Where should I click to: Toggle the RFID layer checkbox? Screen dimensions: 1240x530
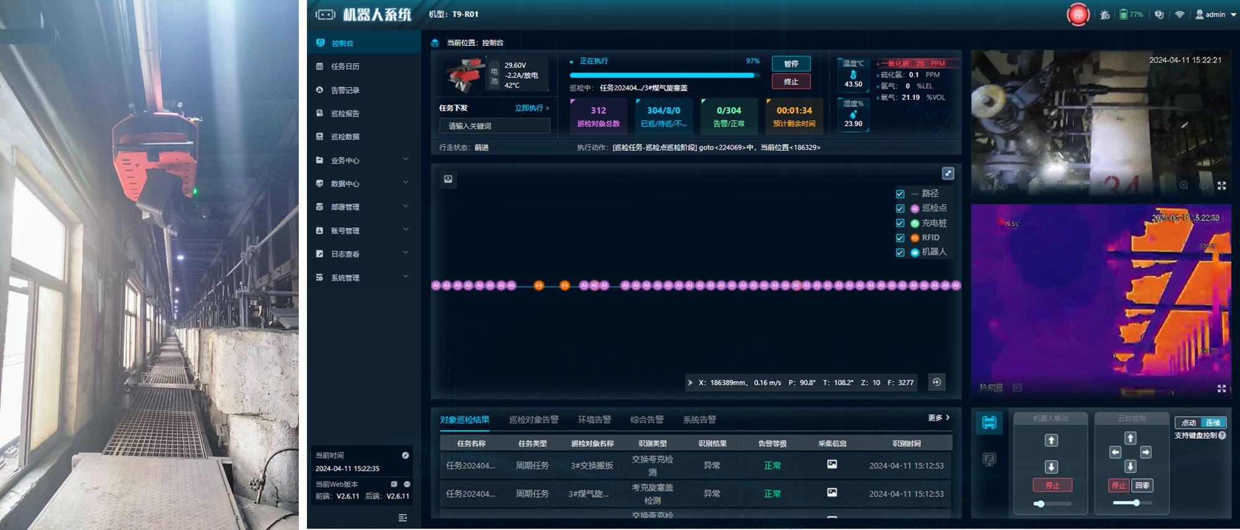point(900,238)
